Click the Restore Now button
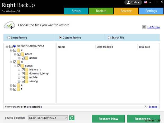This screenshot has height=123, width=164. tap(108, 119)
